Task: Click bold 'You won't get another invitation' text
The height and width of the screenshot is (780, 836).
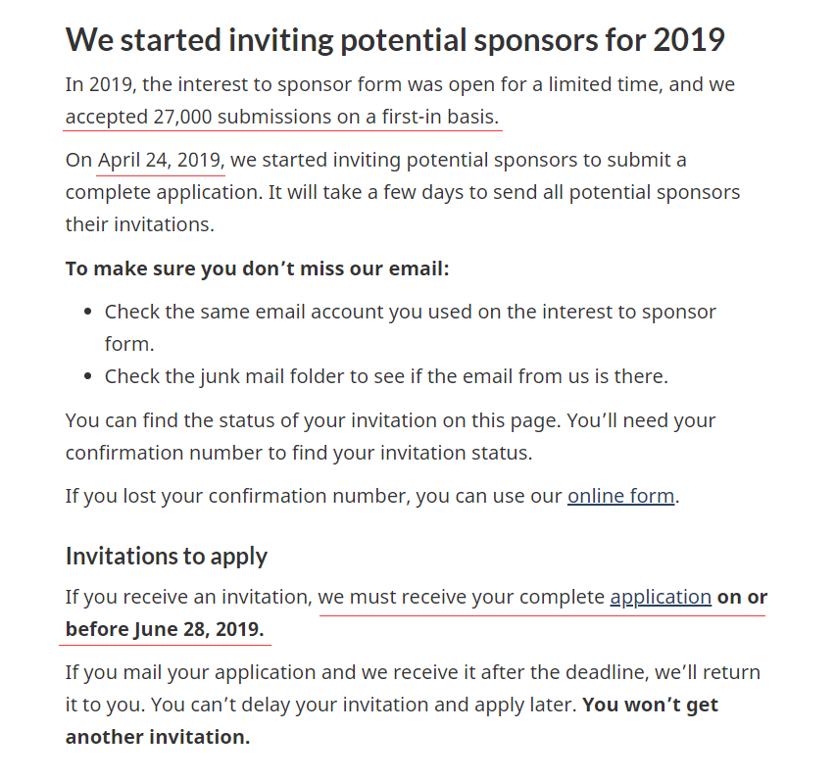Action: pyautogui.click(x=157, y=737)
